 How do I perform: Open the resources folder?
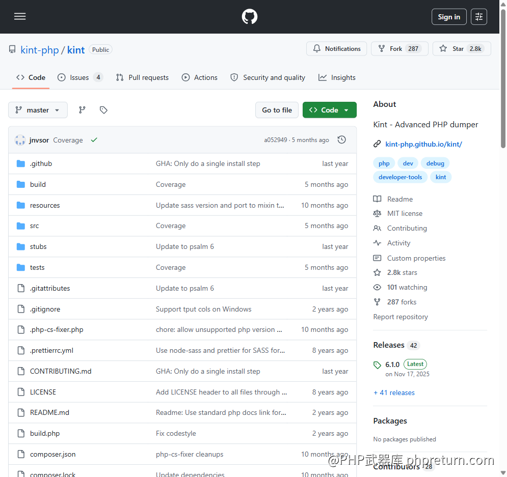point(45,205)
